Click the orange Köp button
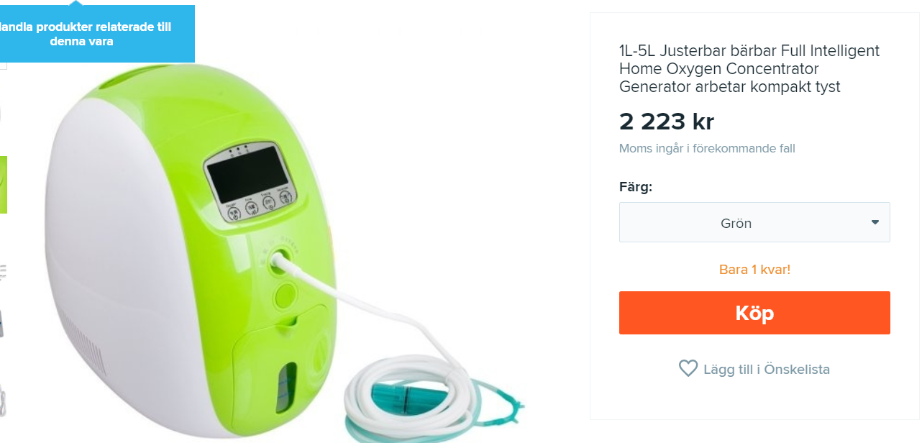The width and height of the screenshot is (922, 443). (754, 313)
